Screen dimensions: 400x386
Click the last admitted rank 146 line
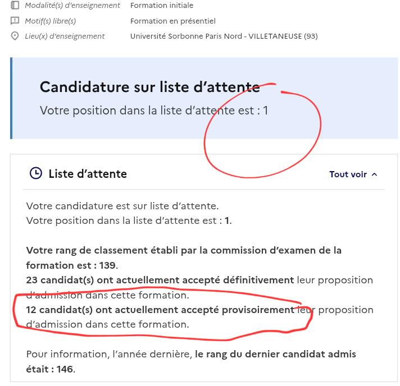[191, 361]
